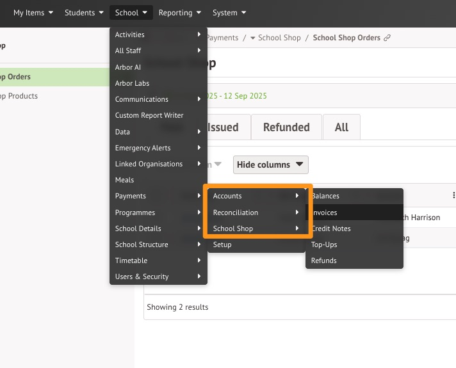Click the three-dot column options icon
The height and width of the screenshot is (368, 456).
(x=453, y=196)
